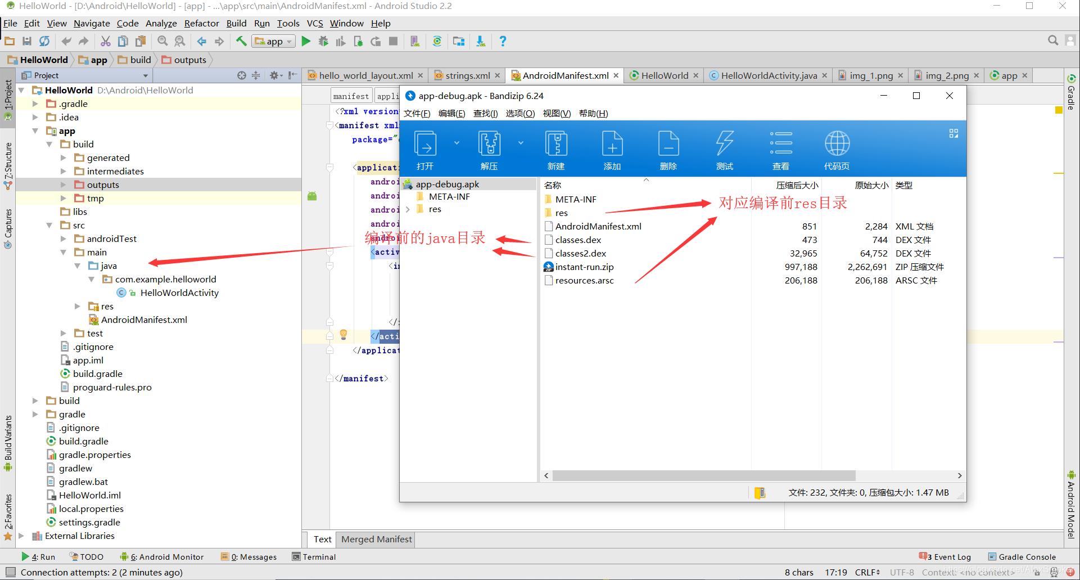Click the Paste toolbar icon
The image size is (1080, 580).
click(x=141, y=41)
